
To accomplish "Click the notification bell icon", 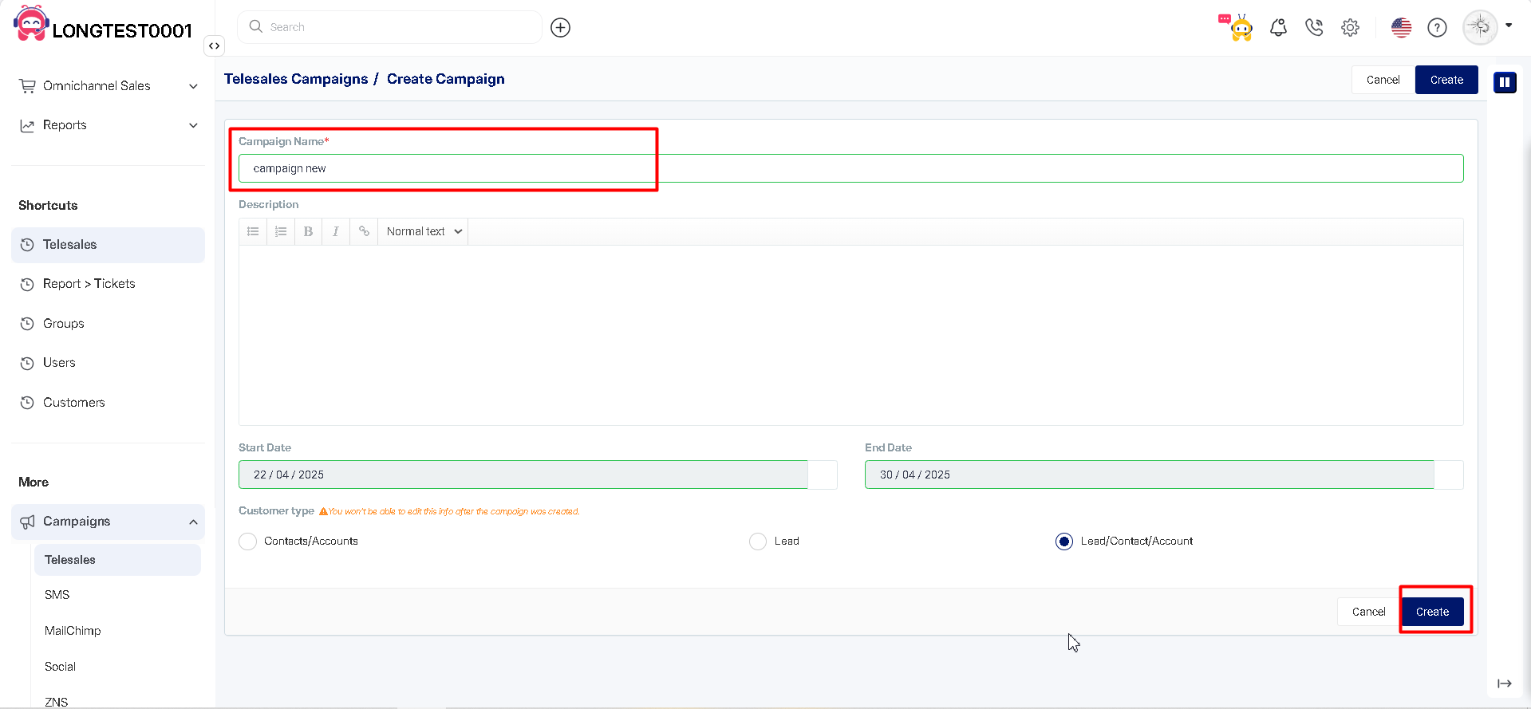I will (x=1278, y=28).
